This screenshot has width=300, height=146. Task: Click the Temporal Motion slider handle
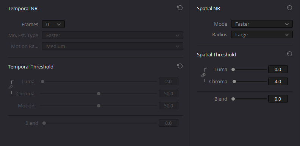(99, 106)
